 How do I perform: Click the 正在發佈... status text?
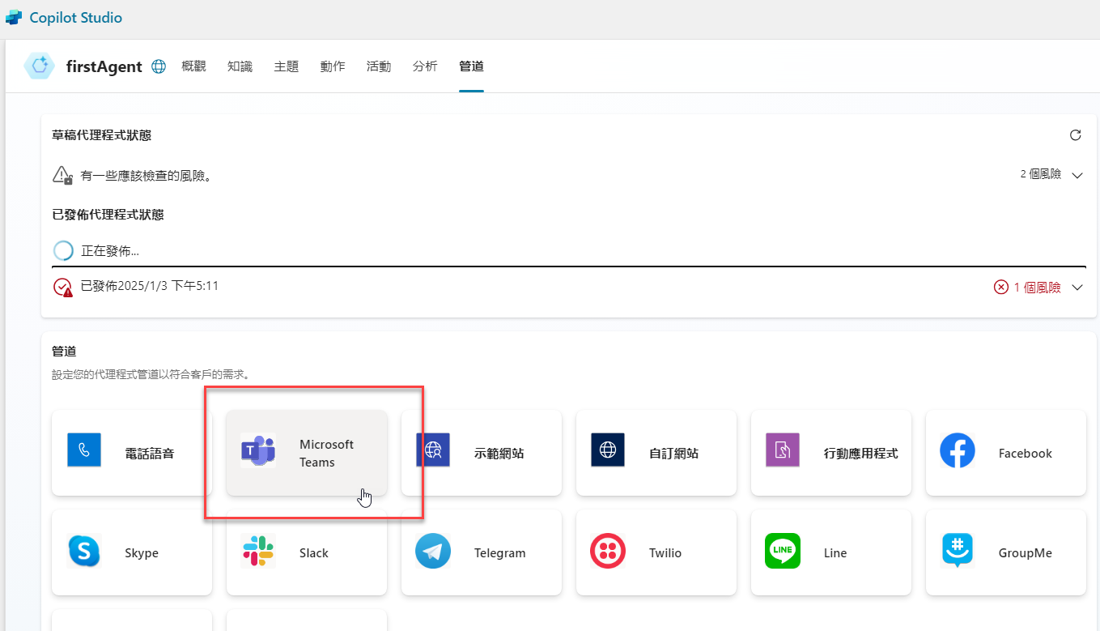click(110, 251)
